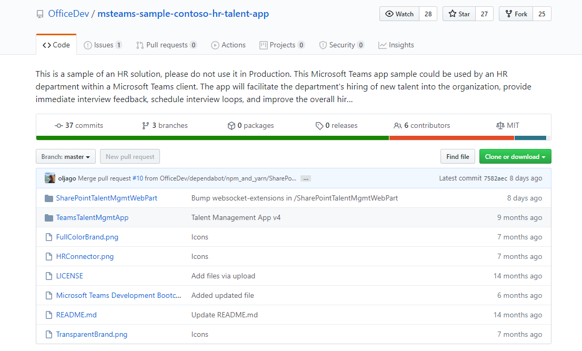This screenshot has width=582, height=351.
Task: Click the file icon beside LICENSE
Action: (x=48, y=276)
